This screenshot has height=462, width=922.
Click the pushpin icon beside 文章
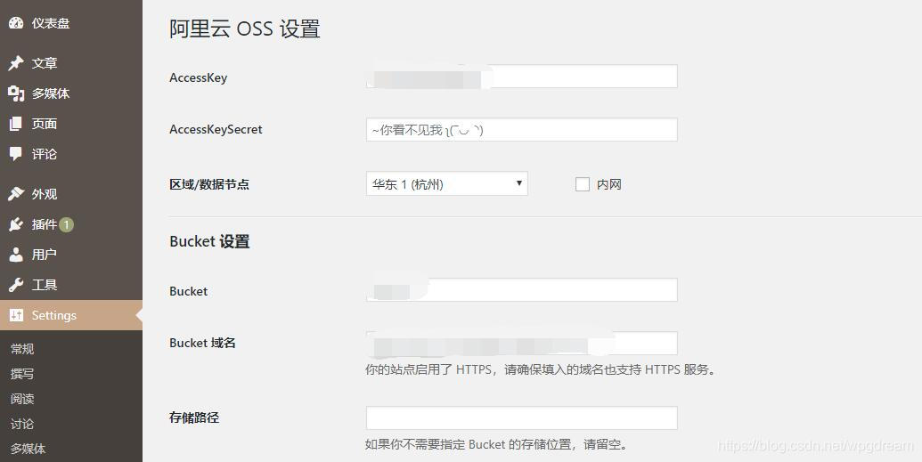[x=16, y=63]
